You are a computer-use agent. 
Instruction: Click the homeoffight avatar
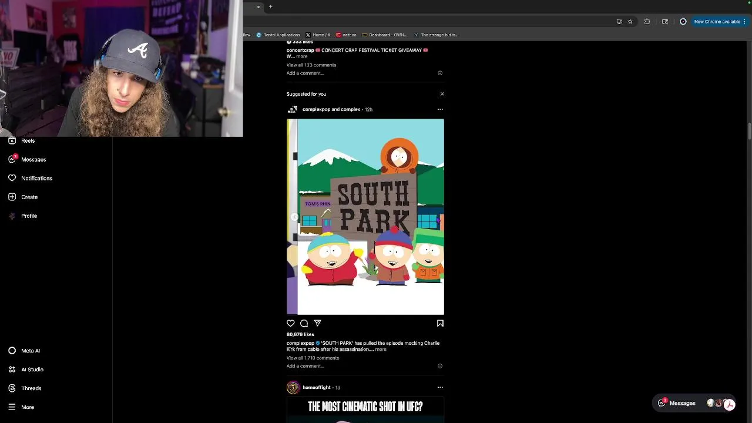pos(293,387)
